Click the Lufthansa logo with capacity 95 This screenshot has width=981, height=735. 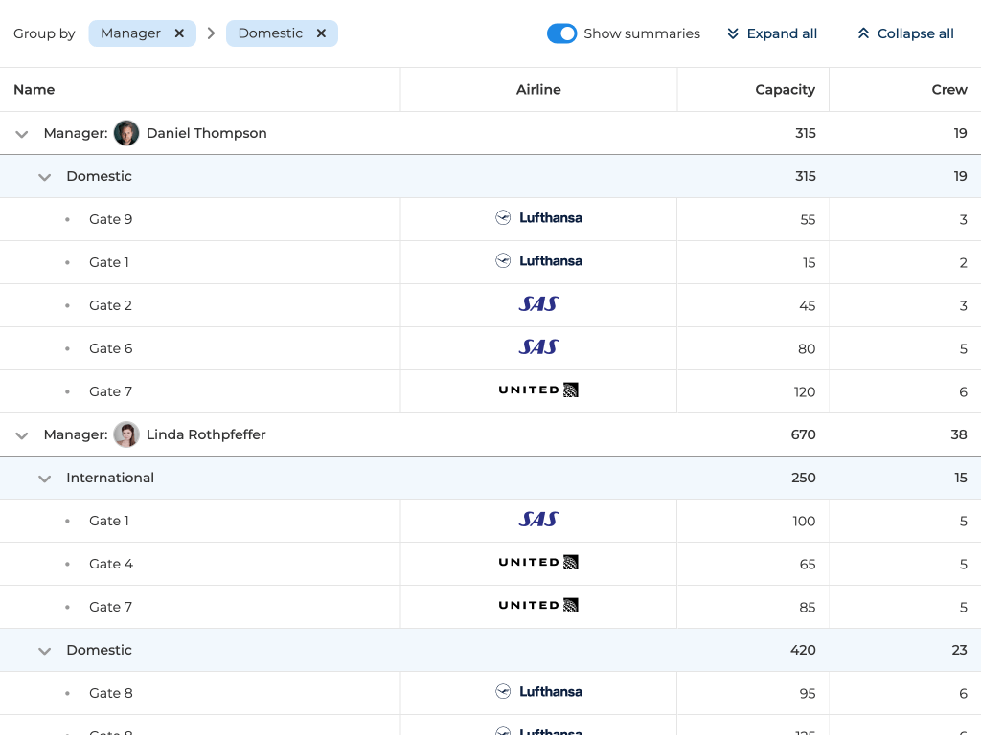tap(538, 692)
